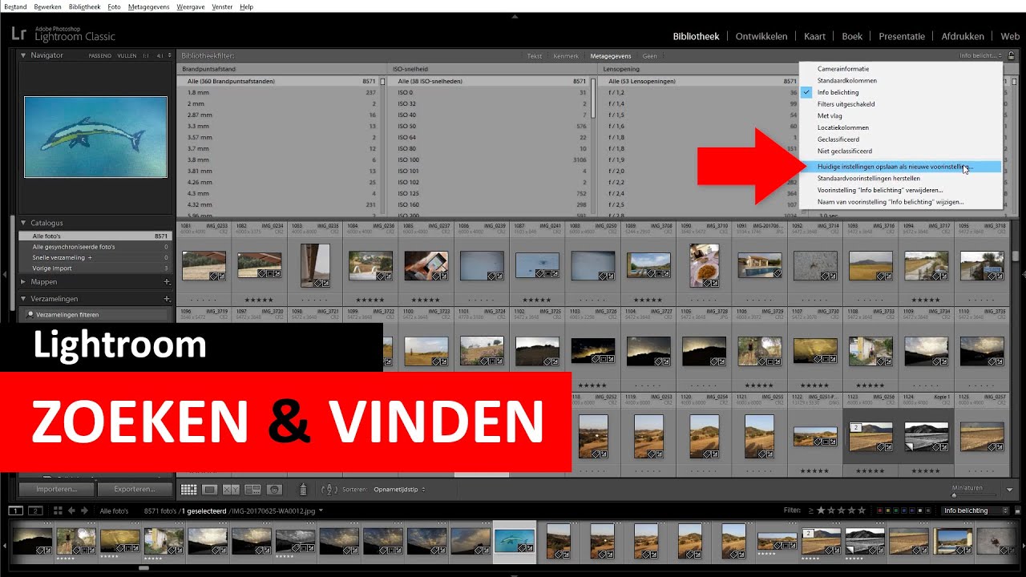Image resolution: width=1026 pixels, height=577 pixels.
Task: Add new folder with Mappen plus icon
Action: tap(167, 282)
